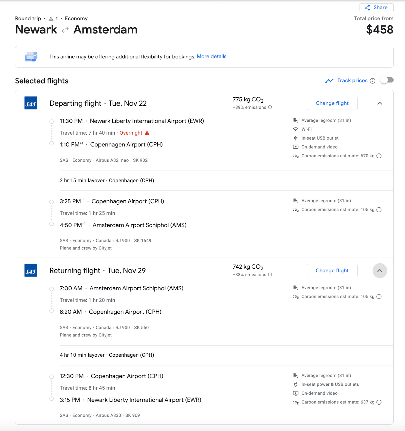Screen dimensions: 405x431
Task: Click the Share icon at top right
Action: click(x=368, y=7)
